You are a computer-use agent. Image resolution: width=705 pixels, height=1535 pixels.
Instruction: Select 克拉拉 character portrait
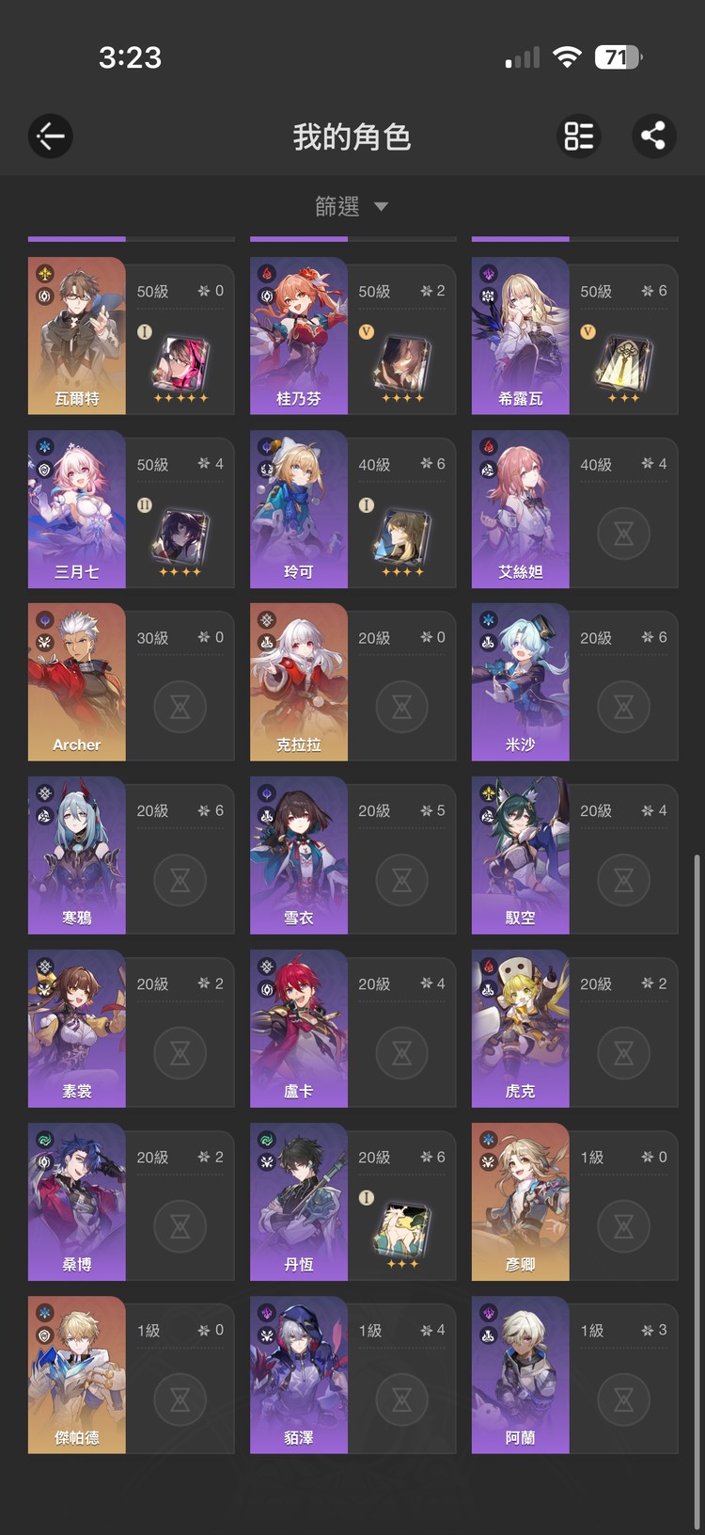(x=299, y=682)
